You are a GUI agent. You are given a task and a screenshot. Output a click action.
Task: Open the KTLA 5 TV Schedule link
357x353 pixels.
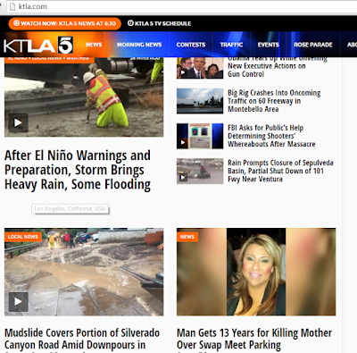pyautogui.click(x=159, y=23)
